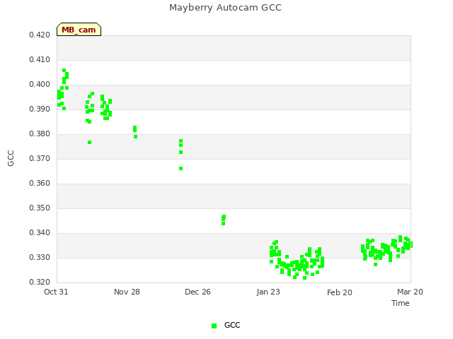
Task: Click the 0.420 y-axis value
Action: coord(40,35)
